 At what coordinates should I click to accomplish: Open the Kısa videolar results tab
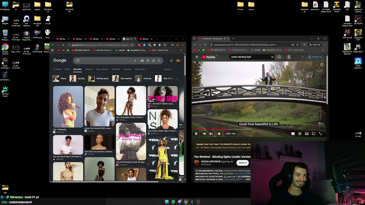pos(102,69)
